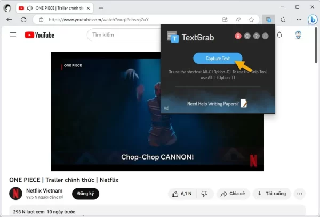Refresh the page
This screenshot has width=320, height=217.
tap(23, 20)
